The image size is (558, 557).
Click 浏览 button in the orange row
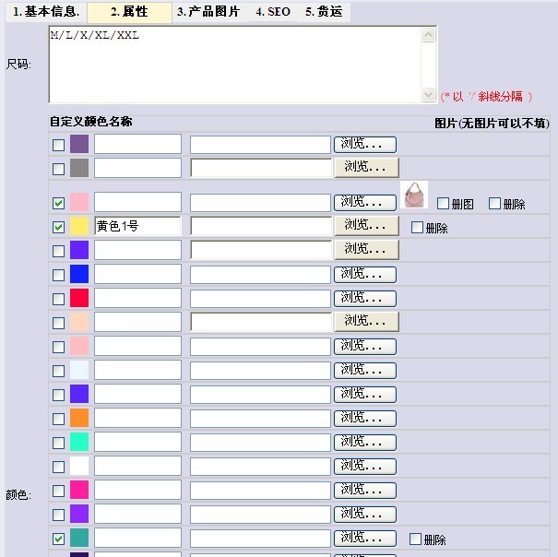point(365,419)
